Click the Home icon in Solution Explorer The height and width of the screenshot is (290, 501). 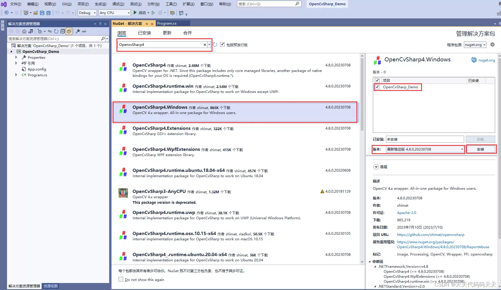[24, 31]
